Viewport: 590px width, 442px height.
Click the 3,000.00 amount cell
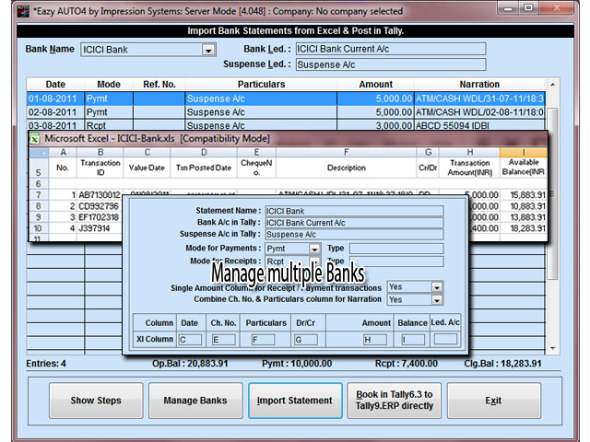pyautogui.click(x=375, y=125)
